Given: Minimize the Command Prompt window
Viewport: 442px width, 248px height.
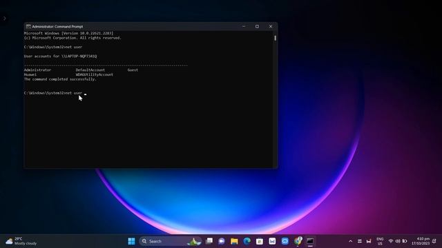Looking at the screenshot, I should point(244,26).
